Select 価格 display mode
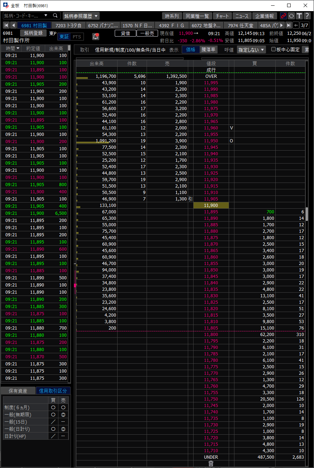Image resolution: width=314 pixels, height=468 pixels. [x=191, y=49]
